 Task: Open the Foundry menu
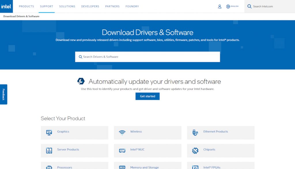click(x=132, y=6)
